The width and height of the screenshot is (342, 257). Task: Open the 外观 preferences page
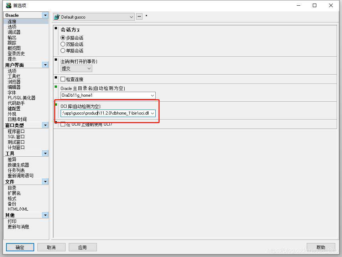(12, 114)
